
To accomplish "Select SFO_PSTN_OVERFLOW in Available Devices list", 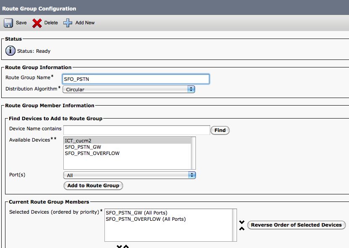I will (92, 153).
